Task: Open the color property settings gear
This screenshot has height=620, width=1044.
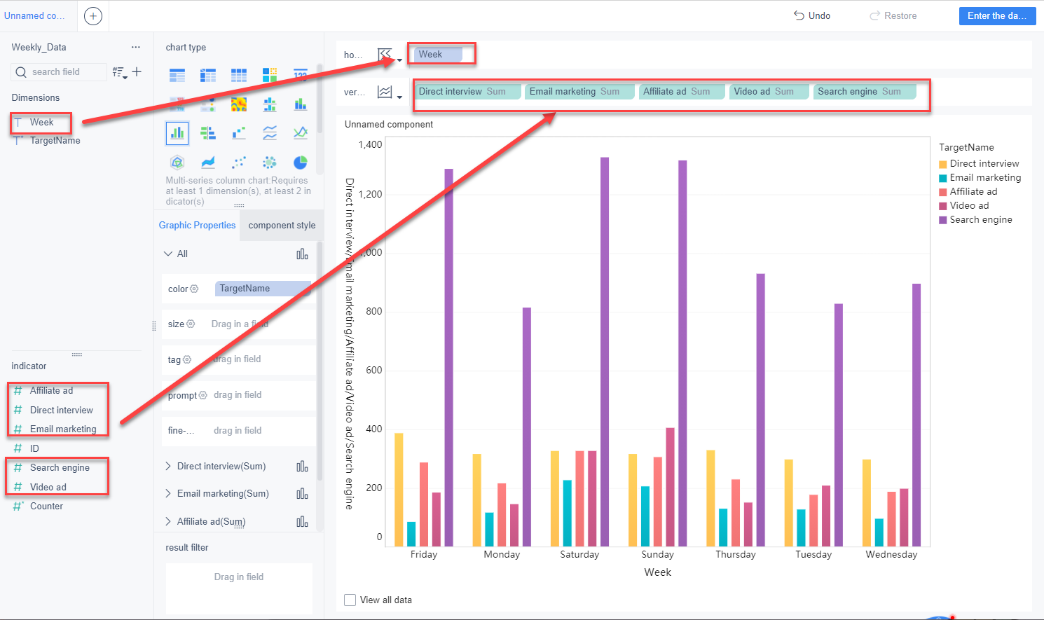Action: [x=194, y=289]
